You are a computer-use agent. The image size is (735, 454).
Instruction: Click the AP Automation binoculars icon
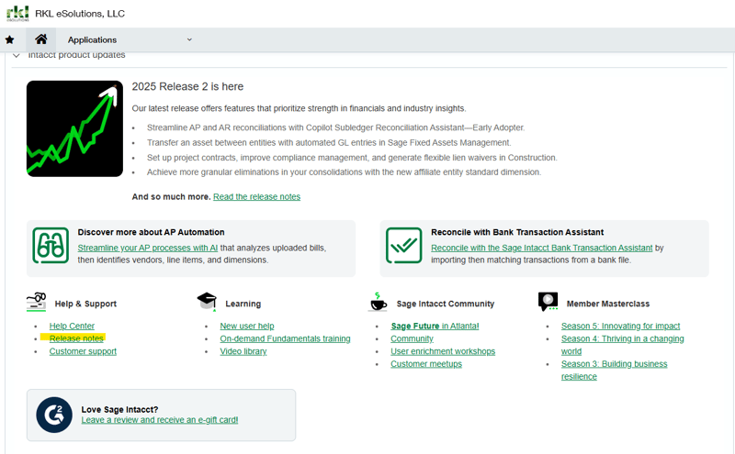(51, 246)
